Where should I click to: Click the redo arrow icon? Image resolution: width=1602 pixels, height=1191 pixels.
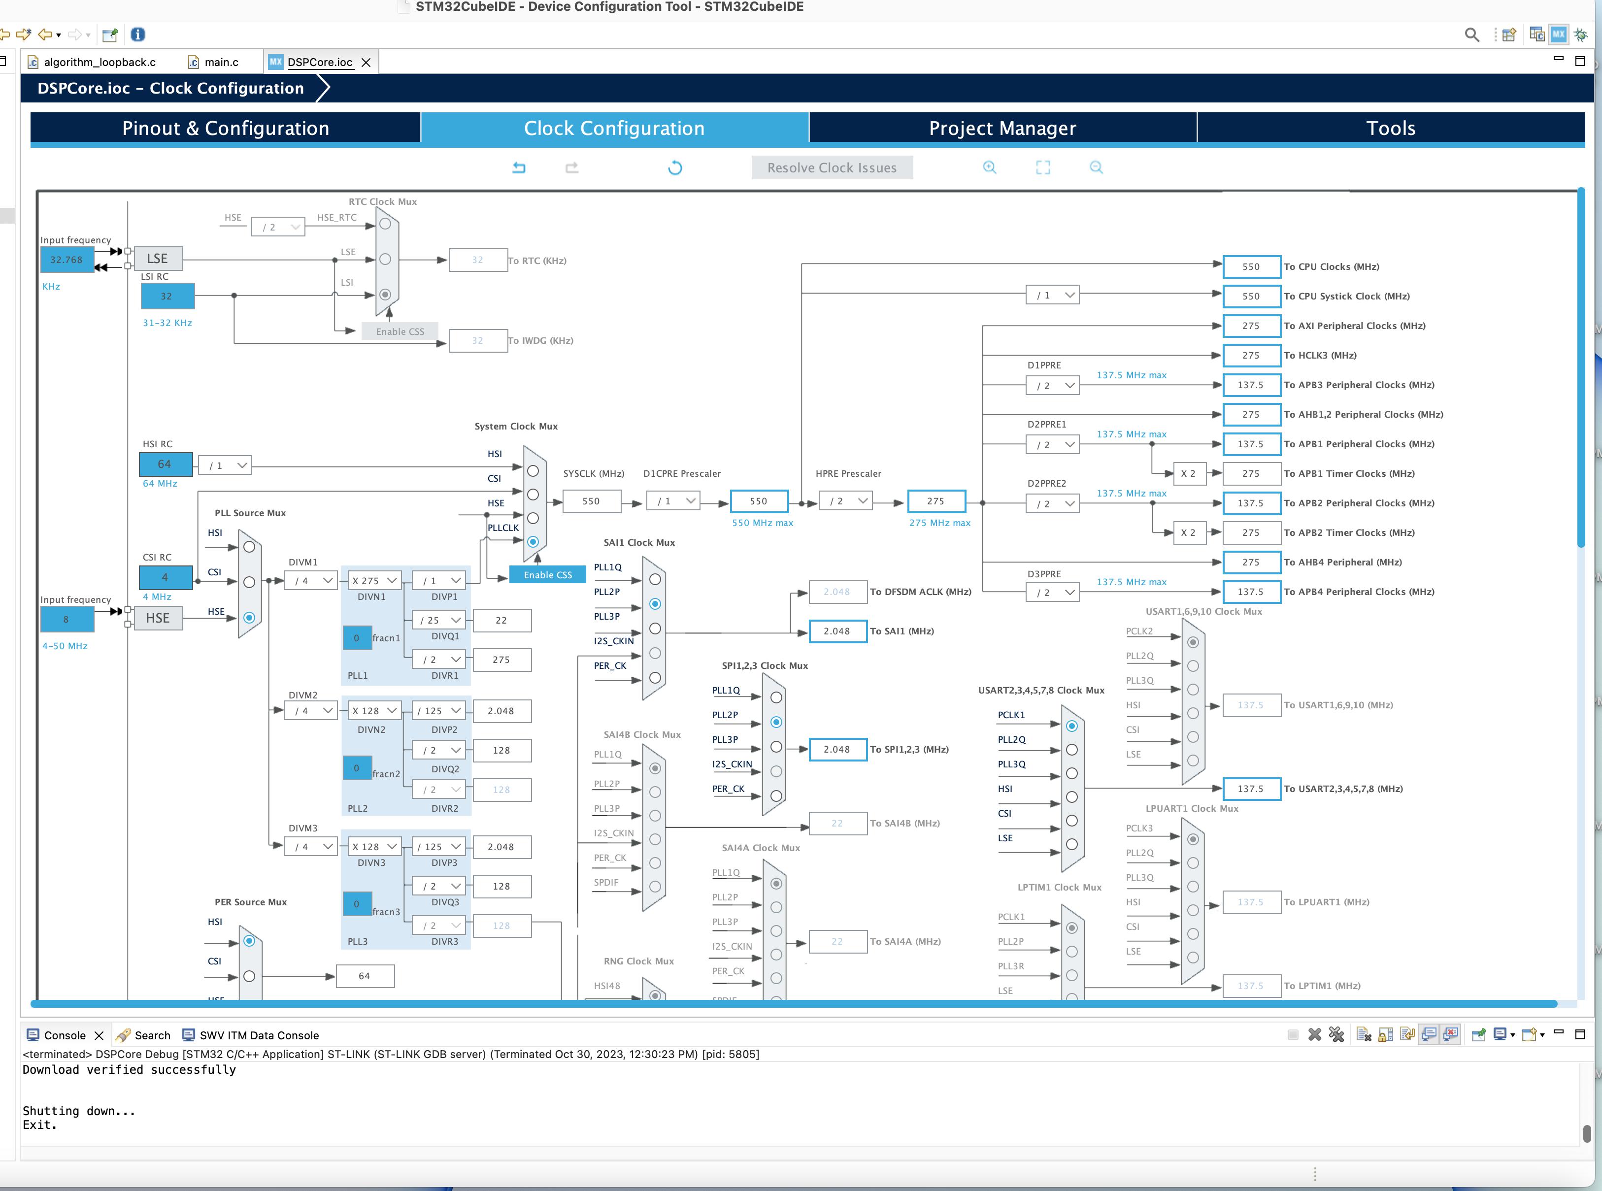pos(571,166)
